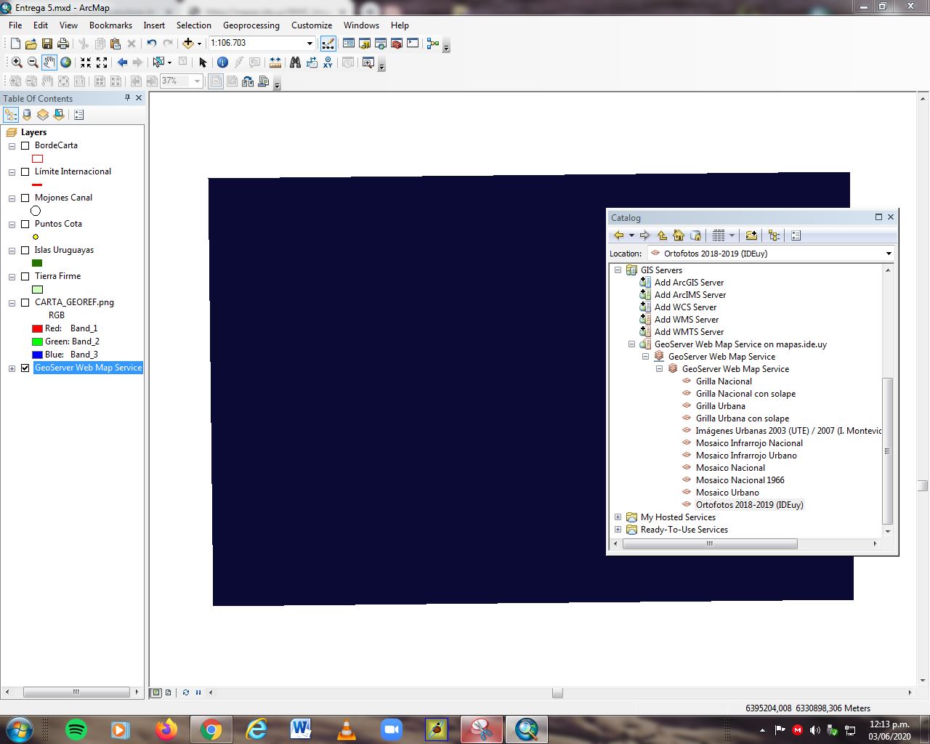This screenshot has height=744, width=930.
Task: Open Chrome from the Windows taskbar
Action: (x=211, y=729)
